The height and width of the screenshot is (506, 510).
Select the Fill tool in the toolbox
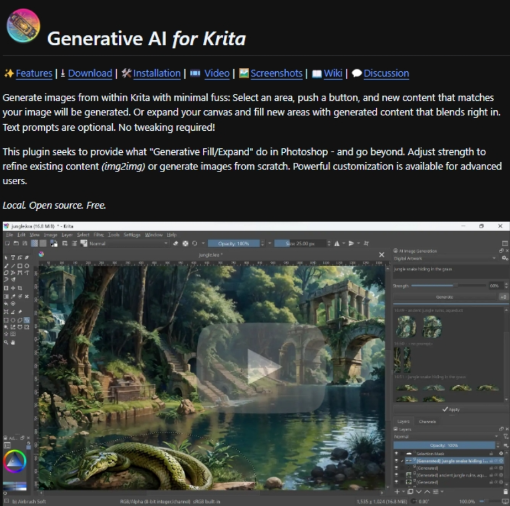pos(6,303)
